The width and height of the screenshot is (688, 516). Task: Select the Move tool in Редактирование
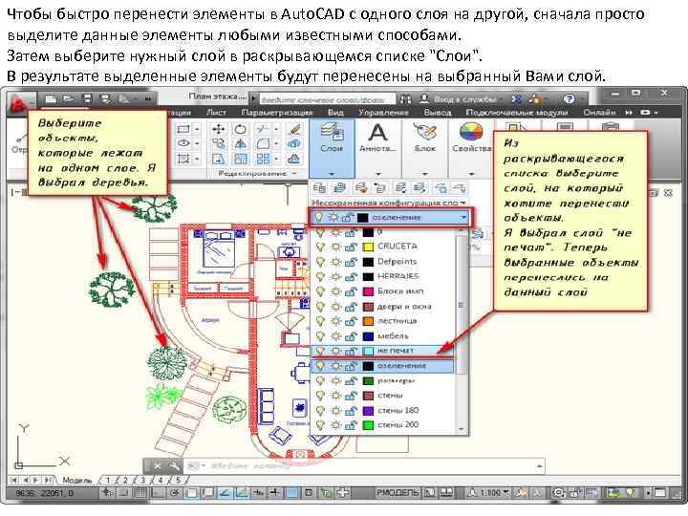[x=218, y=129]
